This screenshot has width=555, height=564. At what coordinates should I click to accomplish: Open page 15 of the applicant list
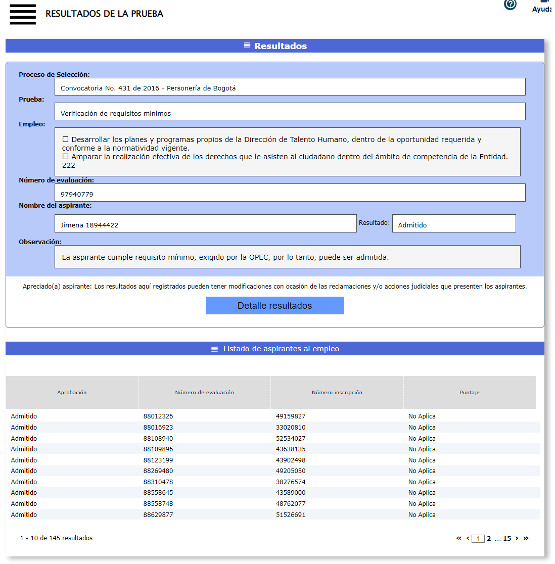point(507,538)
